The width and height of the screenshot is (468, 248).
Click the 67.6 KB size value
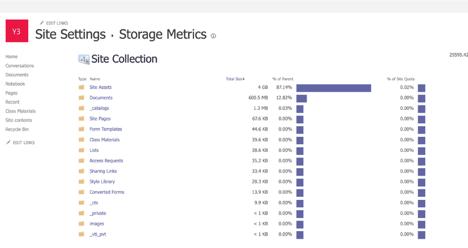[x=260, y=119]
